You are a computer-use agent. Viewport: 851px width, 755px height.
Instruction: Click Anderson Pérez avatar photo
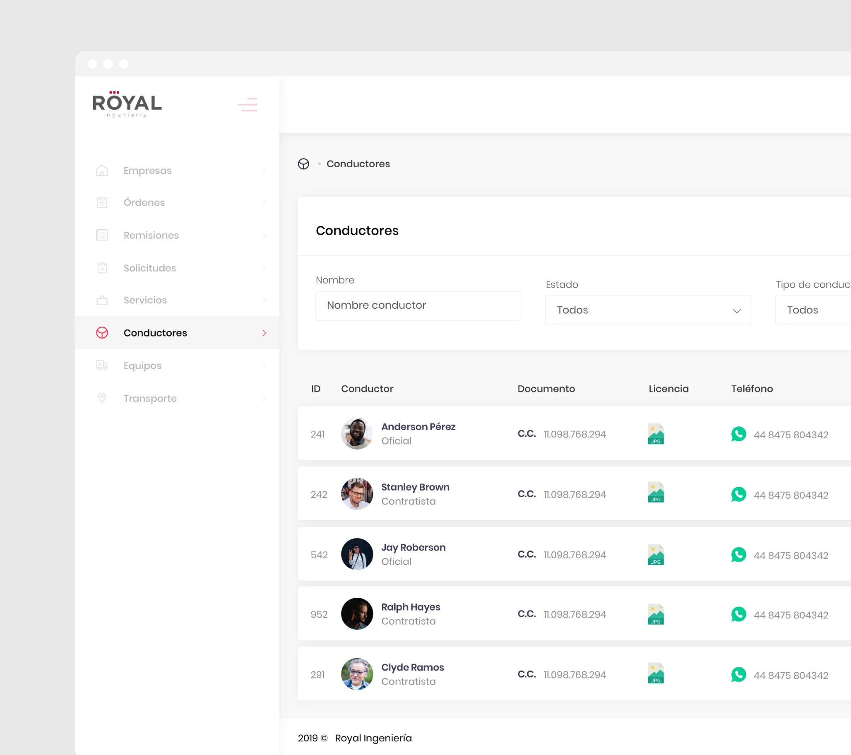point(357,433)
